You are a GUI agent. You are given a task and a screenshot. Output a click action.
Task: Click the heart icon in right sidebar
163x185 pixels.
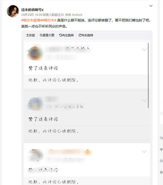tap(161, 149)
